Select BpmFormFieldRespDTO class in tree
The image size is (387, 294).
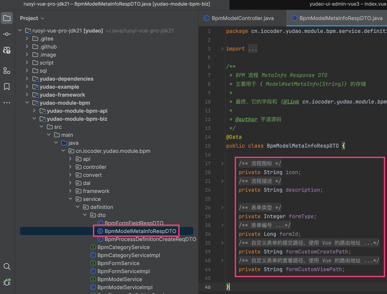[134, 223]
